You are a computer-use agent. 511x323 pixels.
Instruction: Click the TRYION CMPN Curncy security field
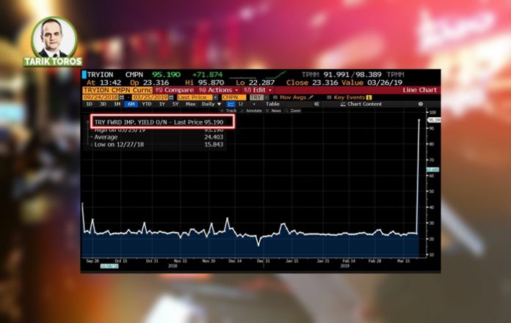[117, 90]
